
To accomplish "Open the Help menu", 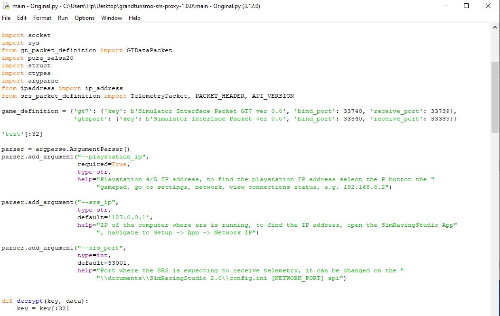I will [x=134, y=18].
